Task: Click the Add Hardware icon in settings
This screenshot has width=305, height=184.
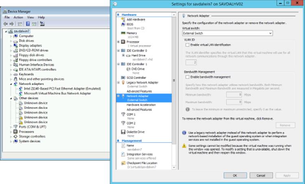Action: (x=123, y=19)
